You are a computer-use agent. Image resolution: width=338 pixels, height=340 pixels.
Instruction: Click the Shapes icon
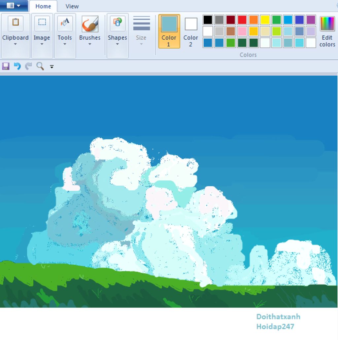(118, 22)
